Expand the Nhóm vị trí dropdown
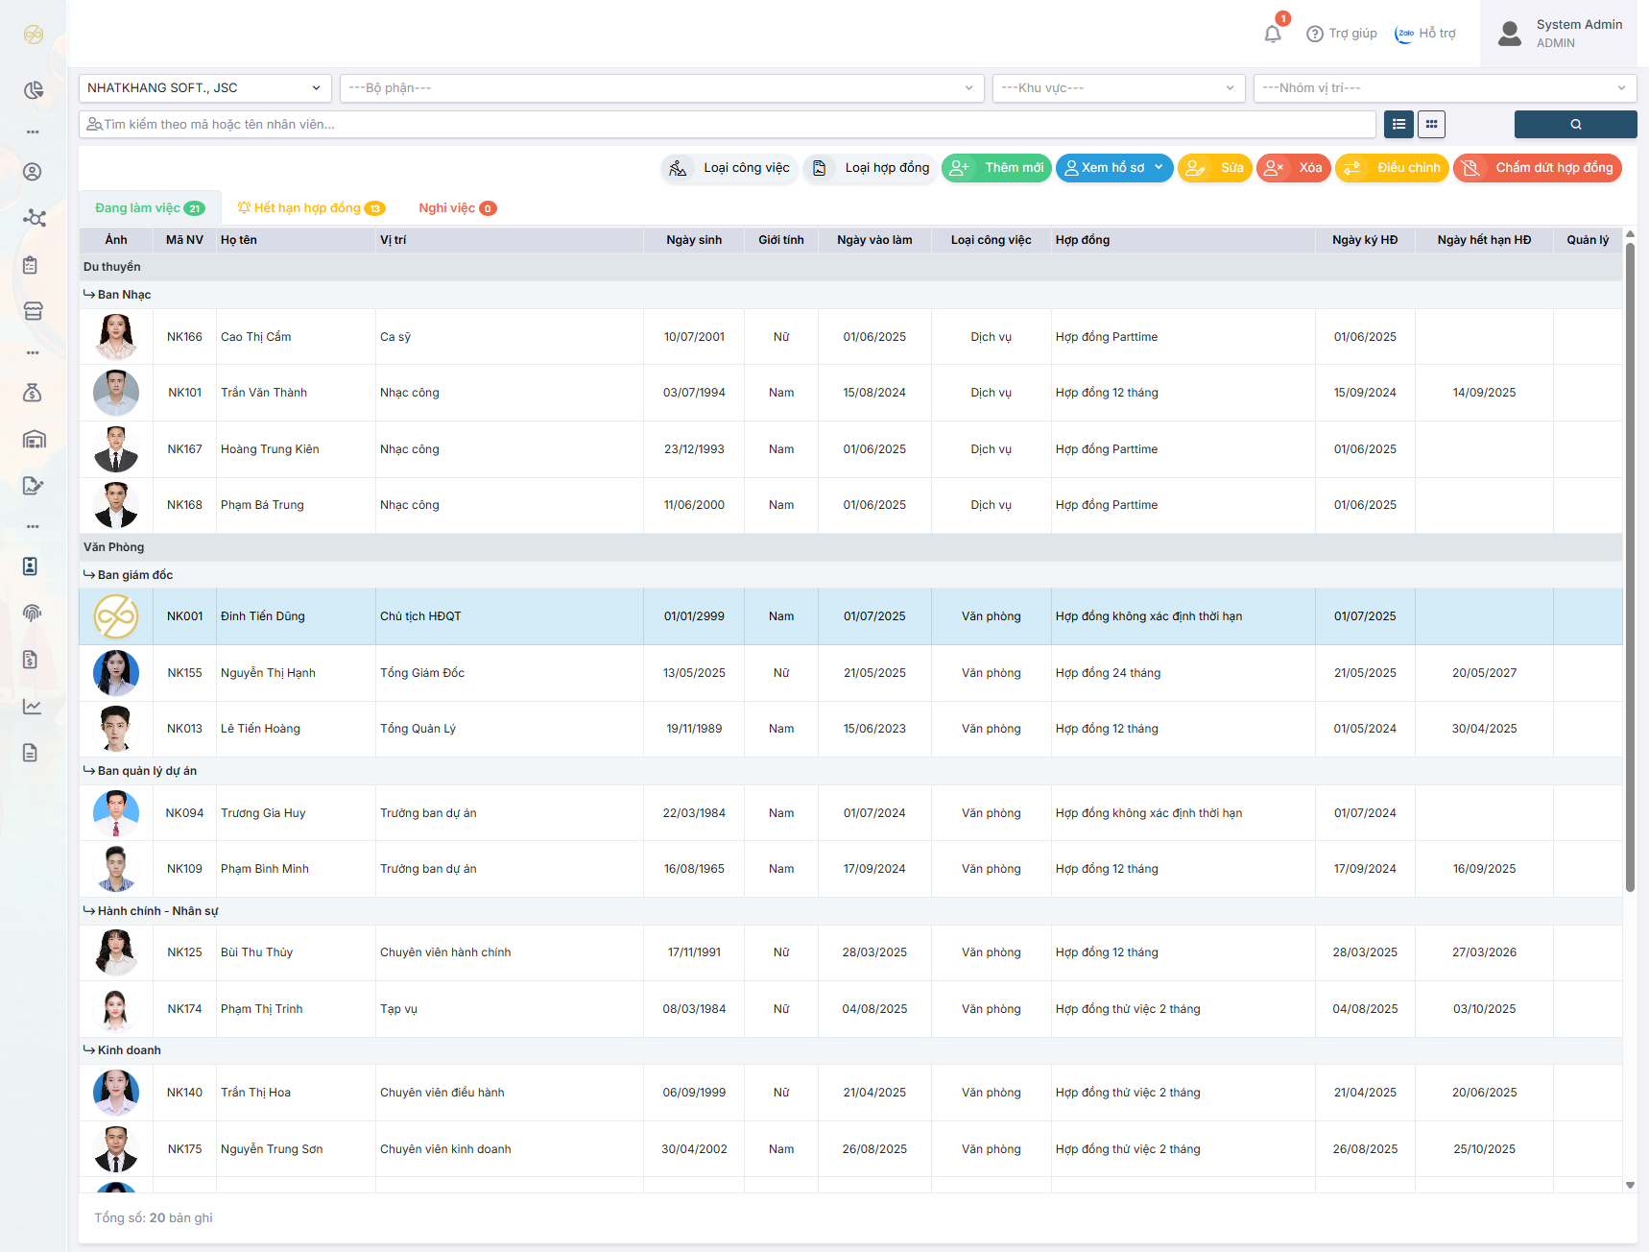Image resolution: width=1649 pixels, height=1252 pixels. [1445, 88]
